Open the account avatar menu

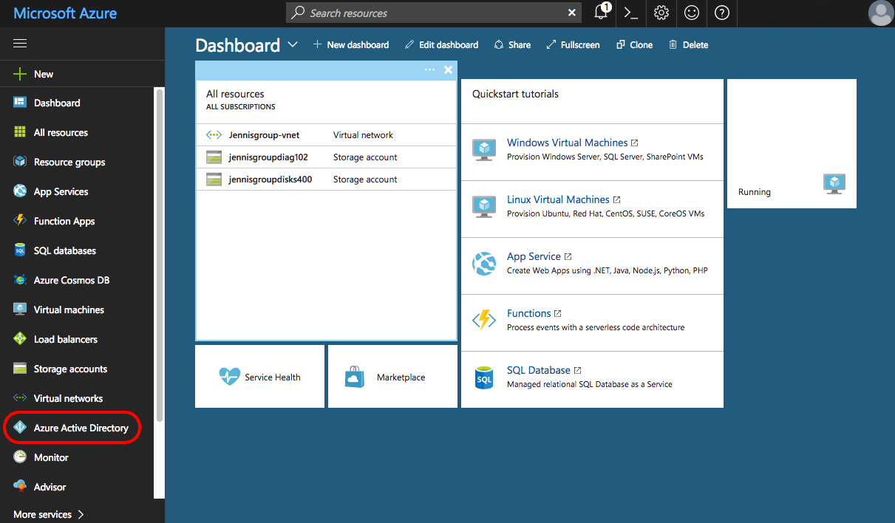click(881, 13)
